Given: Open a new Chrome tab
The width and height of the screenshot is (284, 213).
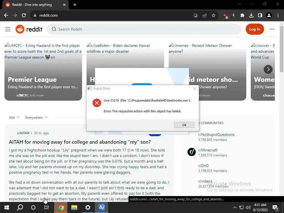Looking at the screenshot, I should click(75, 5).
